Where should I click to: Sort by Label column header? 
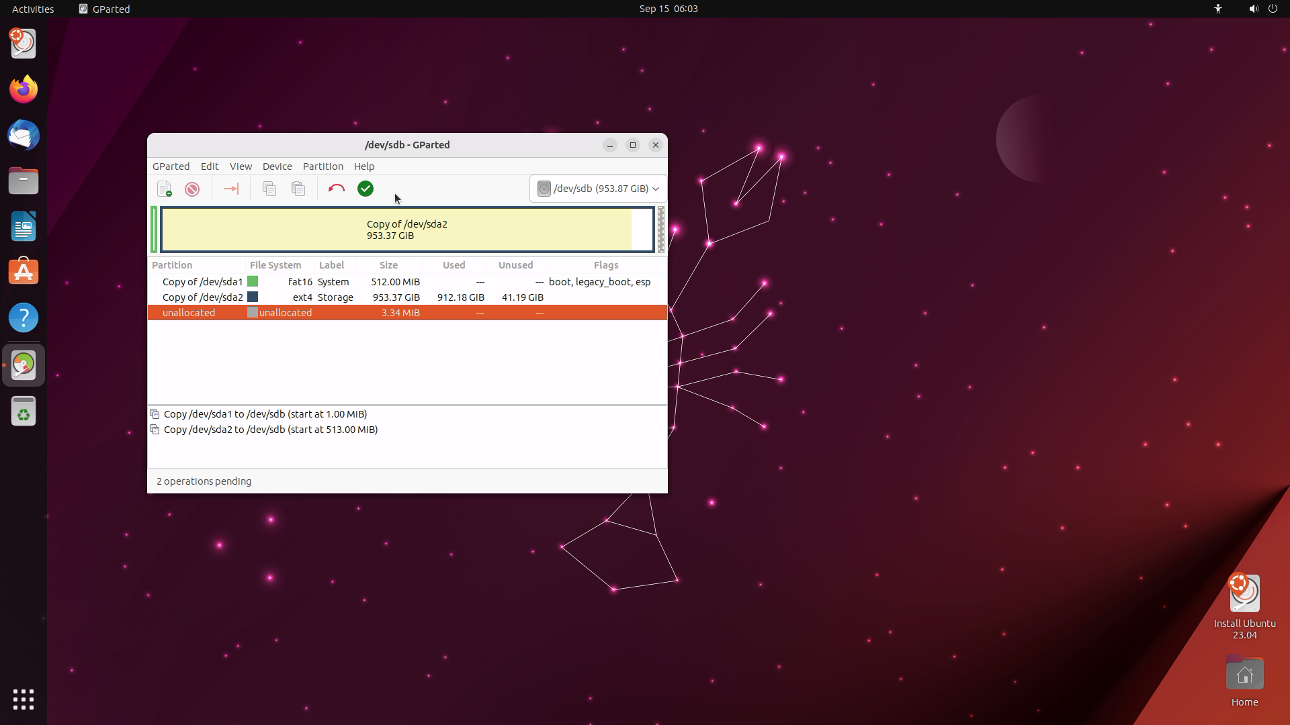335,265
